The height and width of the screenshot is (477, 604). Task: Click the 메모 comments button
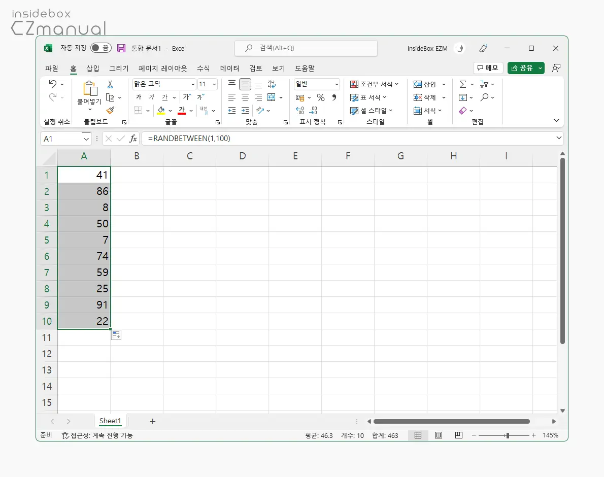488,68
